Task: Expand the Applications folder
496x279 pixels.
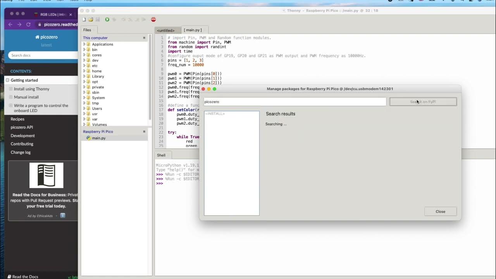Action: coord(84,44)
